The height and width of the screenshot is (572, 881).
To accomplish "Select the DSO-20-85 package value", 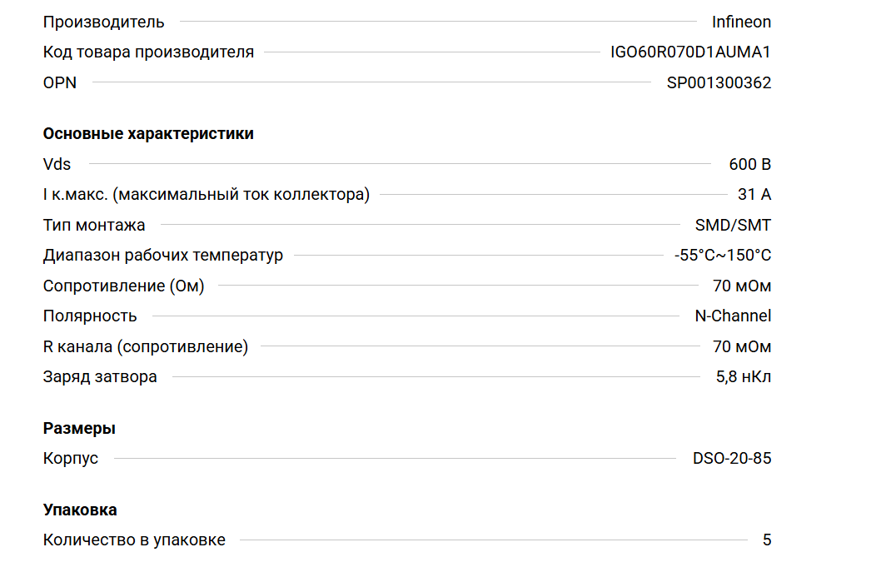I will coord(732,459).
